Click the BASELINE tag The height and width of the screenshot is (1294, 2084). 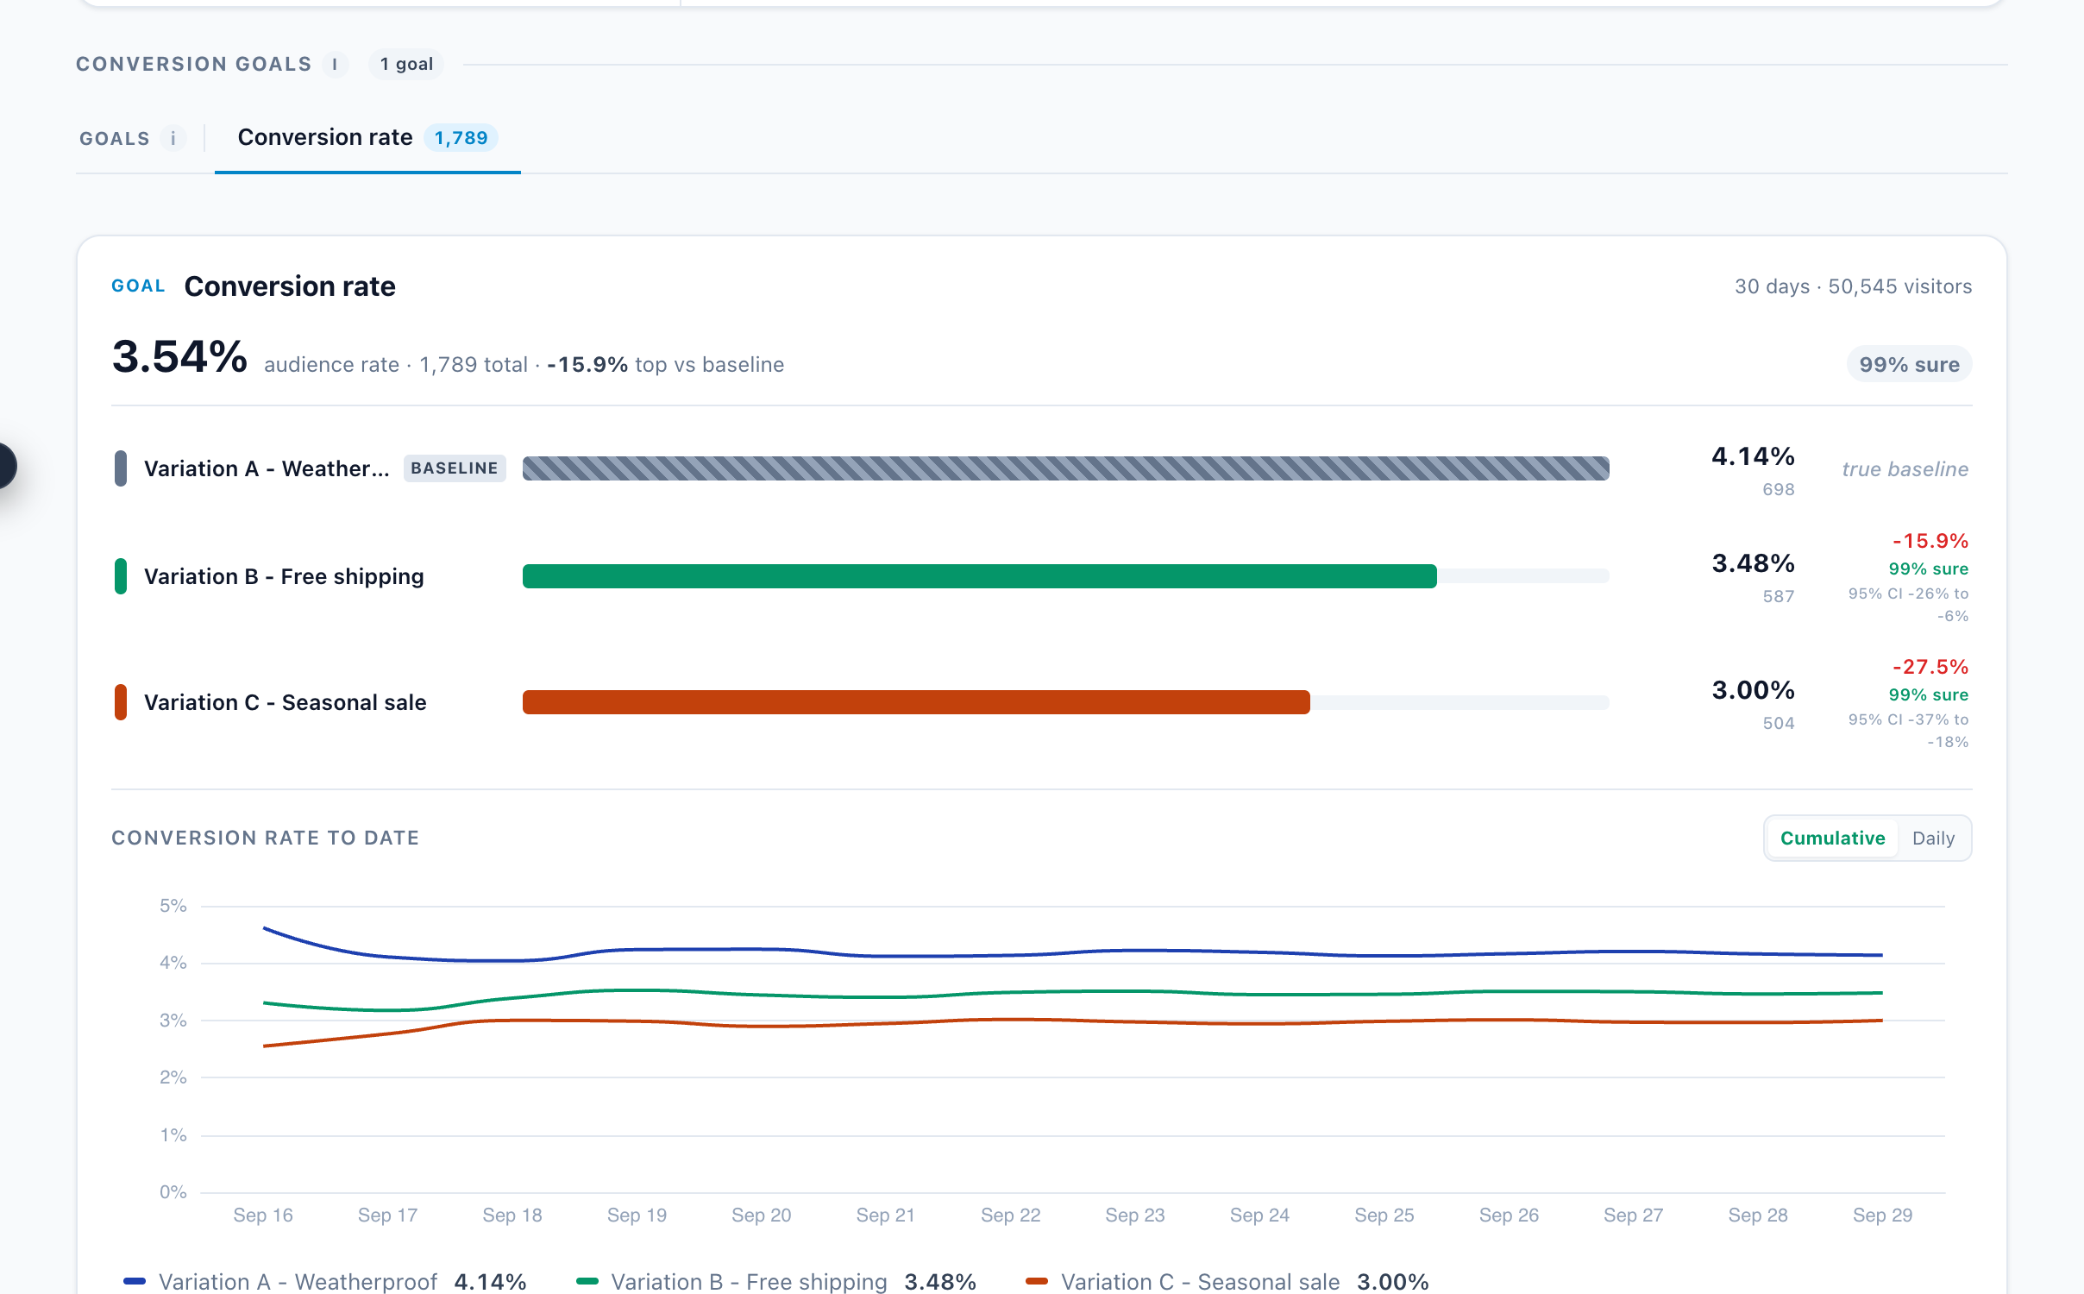pyautogui.click(x=455, y=468)
